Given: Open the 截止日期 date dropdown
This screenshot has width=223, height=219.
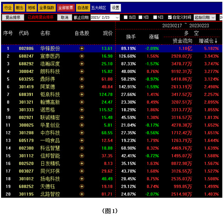Looking at the screenshot, I should [117, 18].
